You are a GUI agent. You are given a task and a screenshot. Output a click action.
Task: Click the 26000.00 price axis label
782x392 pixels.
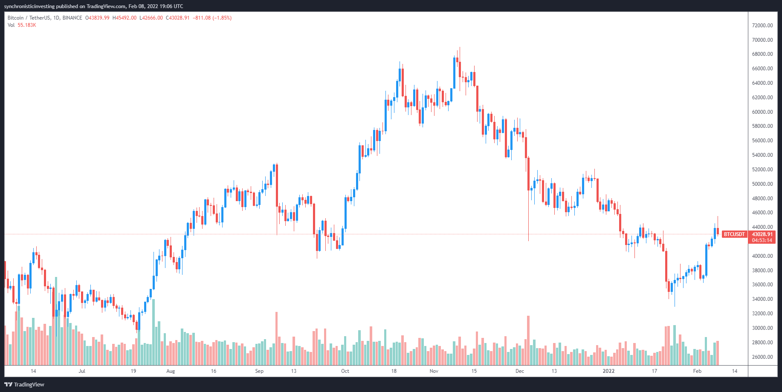[762, 357]
